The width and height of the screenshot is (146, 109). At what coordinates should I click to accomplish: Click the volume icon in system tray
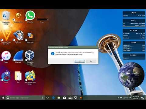[x=127, y=98]
